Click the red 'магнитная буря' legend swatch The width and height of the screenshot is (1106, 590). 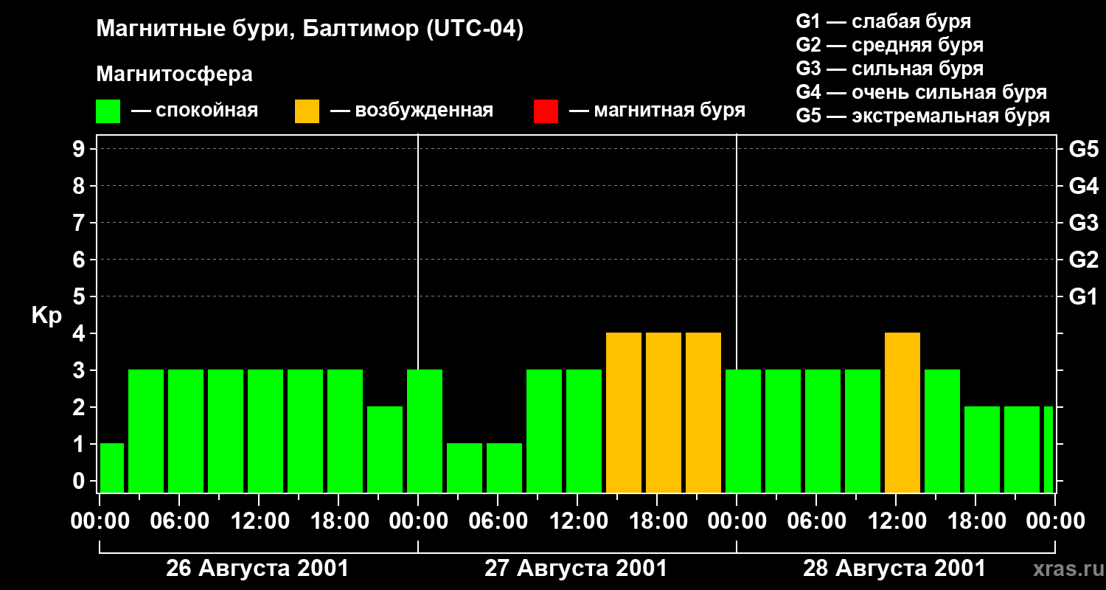[546, 111]
